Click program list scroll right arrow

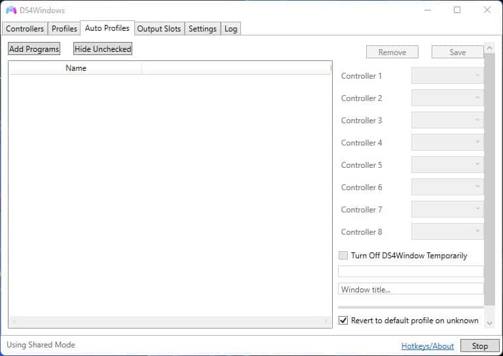click(327, 322)
